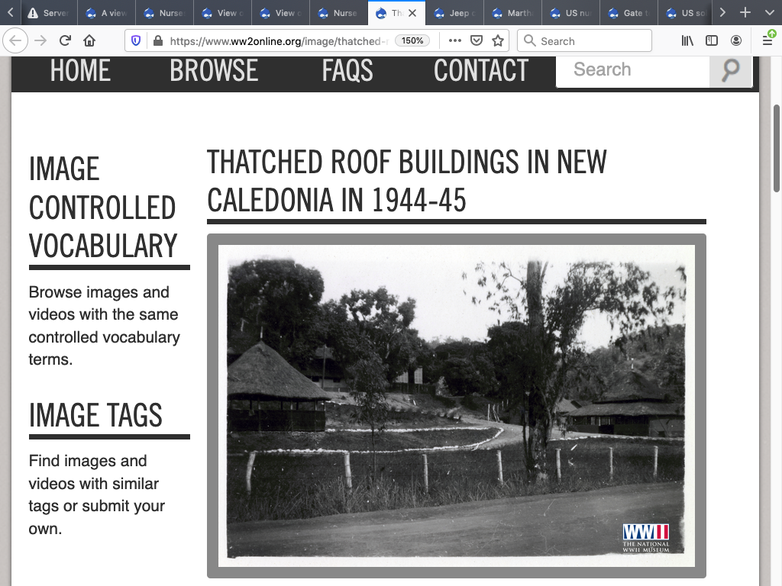Open tracking protection shield icon
The image size is (782, 586).
pyautogui.click(x=136, y=40)
